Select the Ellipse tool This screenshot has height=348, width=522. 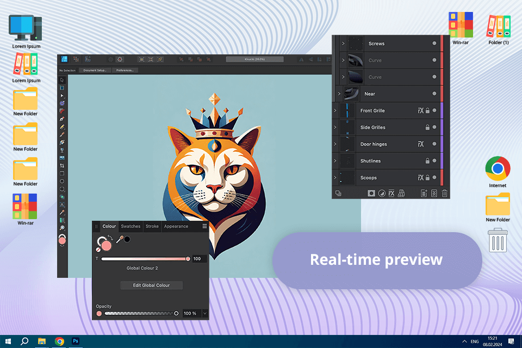point(62,181)
